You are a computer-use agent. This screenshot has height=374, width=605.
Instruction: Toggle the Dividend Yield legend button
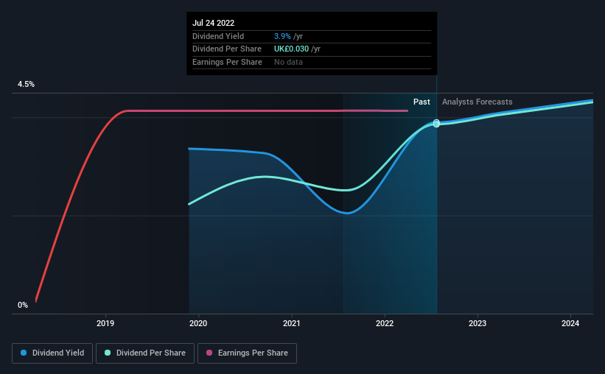coord(52,353)
